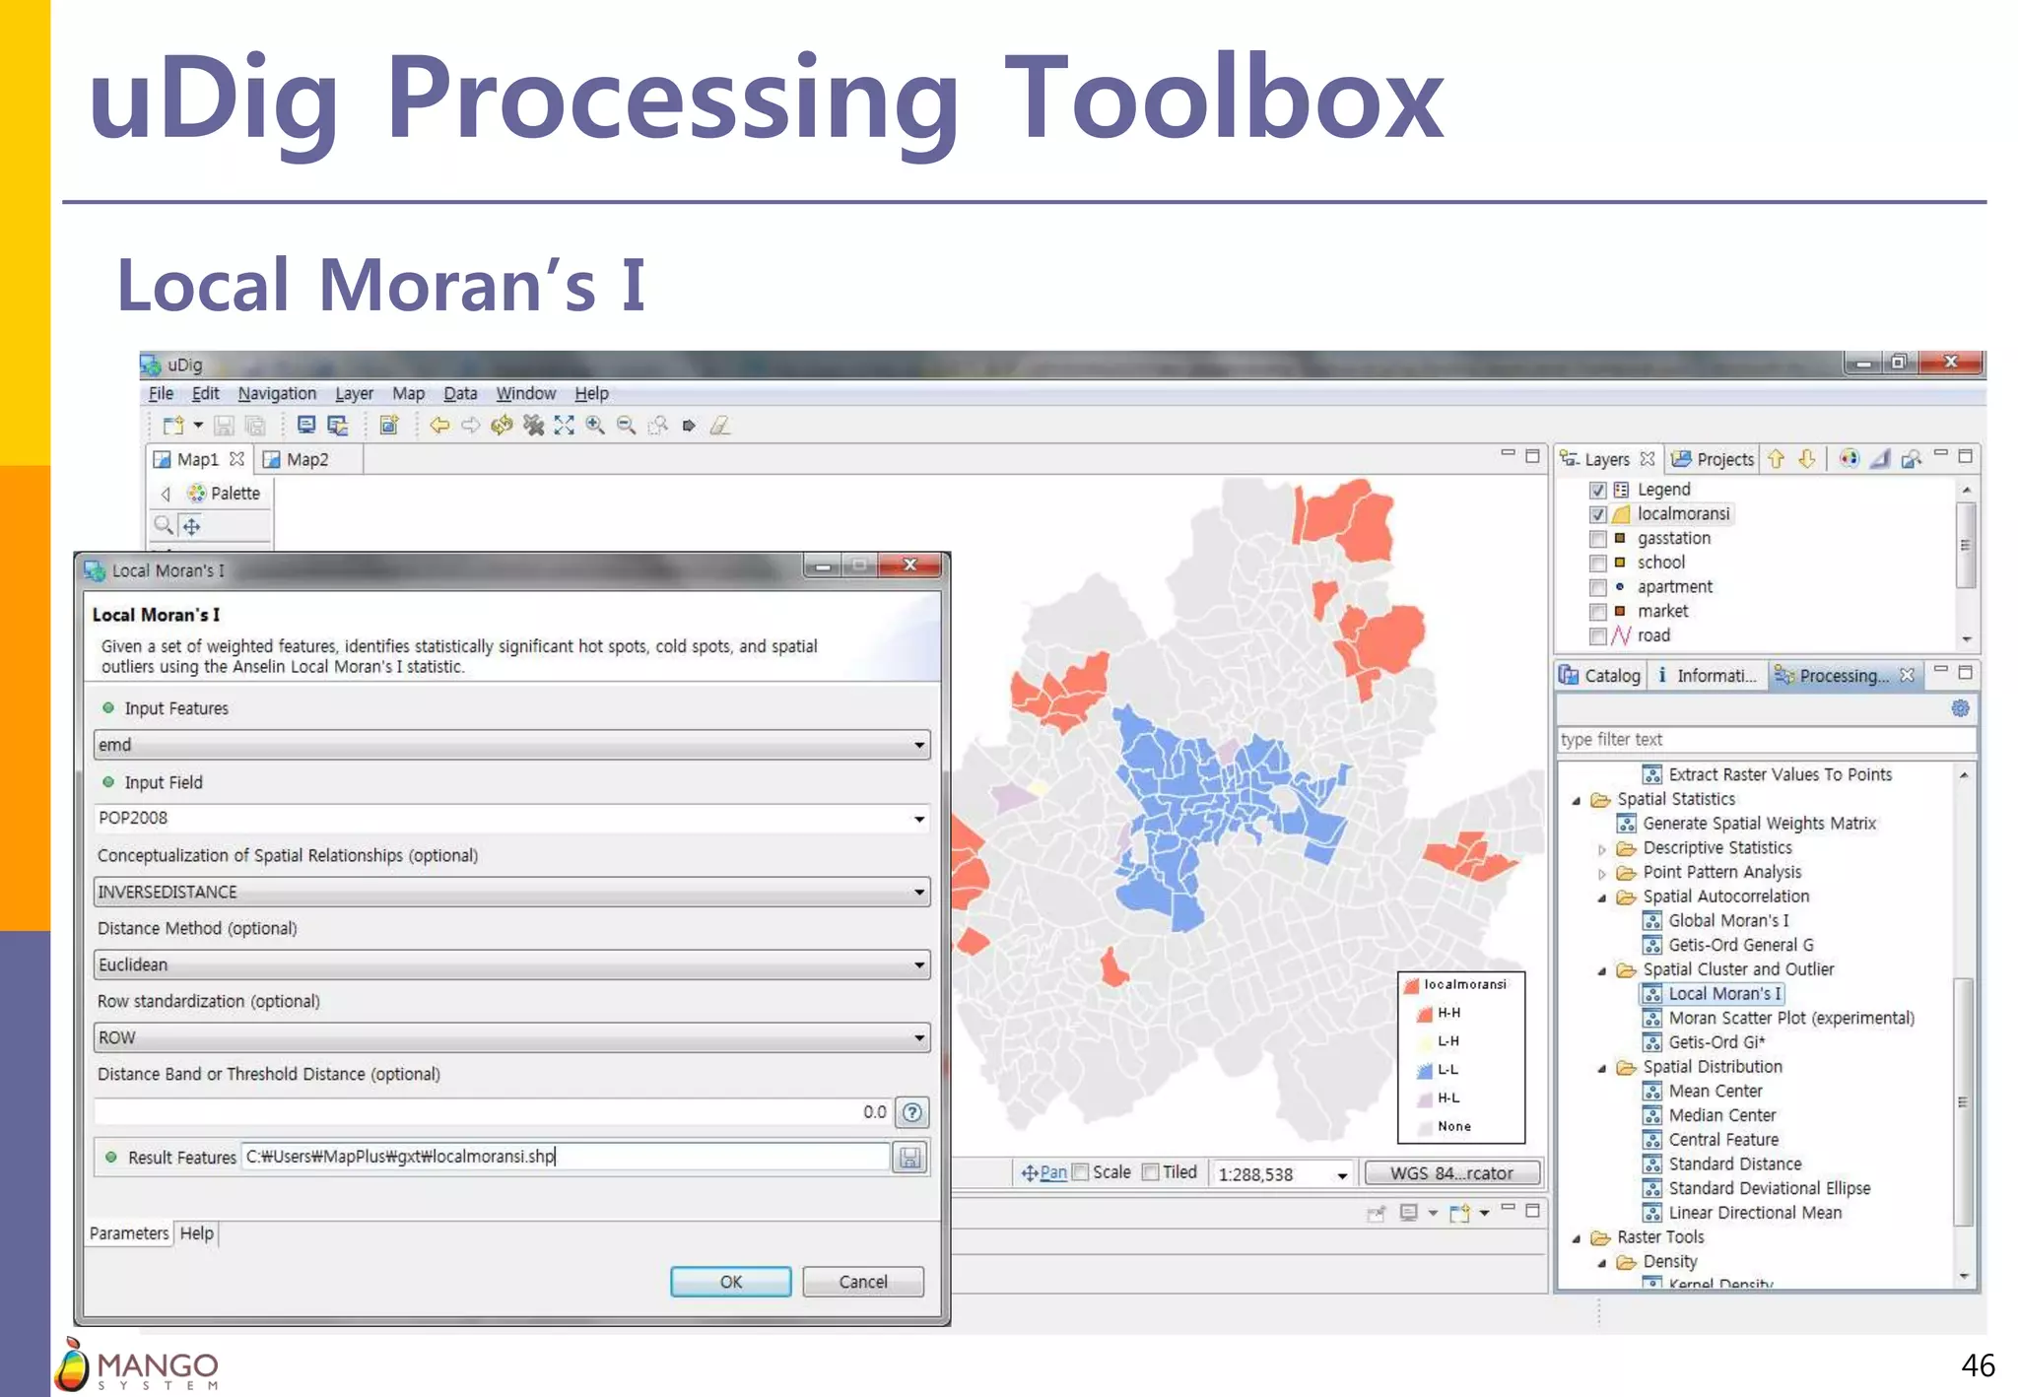
Task: Click the forward navigation arrow icon
Action: tap(471, 426)
